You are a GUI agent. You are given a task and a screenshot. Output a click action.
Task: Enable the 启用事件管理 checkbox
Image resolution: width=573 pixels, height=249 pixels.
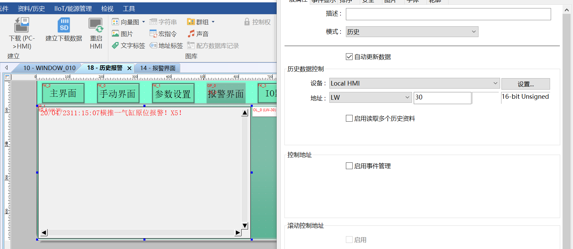[349, 166]
